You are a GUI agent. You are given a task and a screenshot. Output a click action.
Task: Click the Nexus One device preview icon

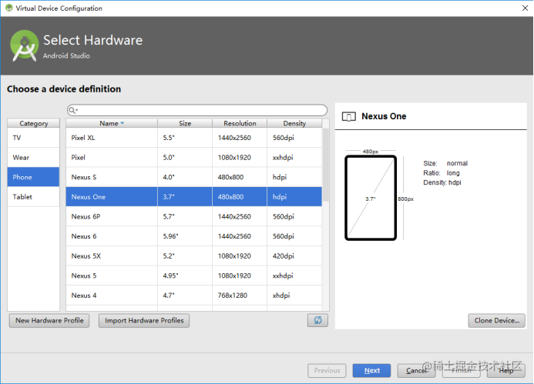[x=349, y=117]
